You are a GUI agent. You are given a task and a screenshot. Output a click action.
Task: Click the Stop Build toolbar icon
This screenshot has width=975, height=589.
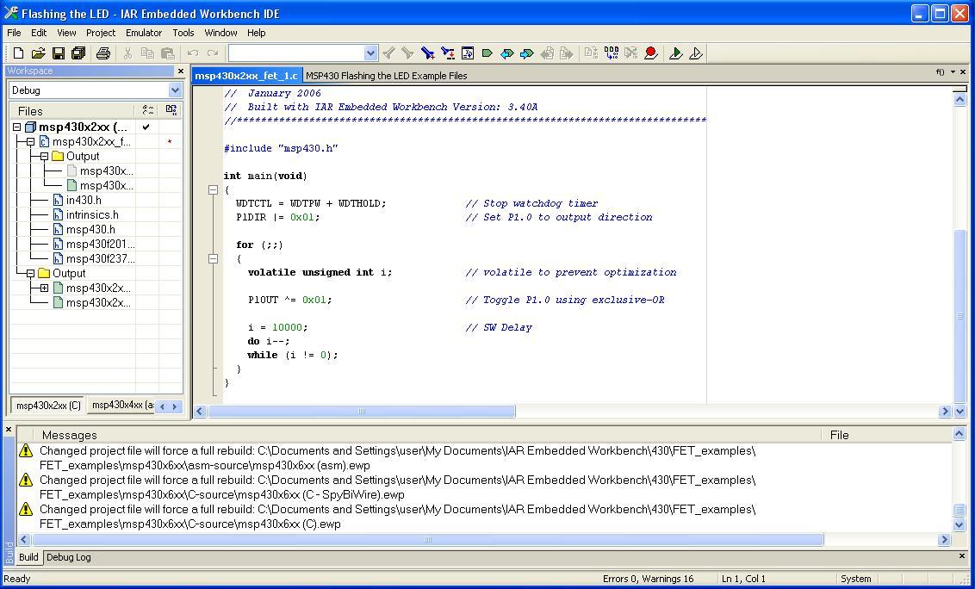tap(631, 53)
